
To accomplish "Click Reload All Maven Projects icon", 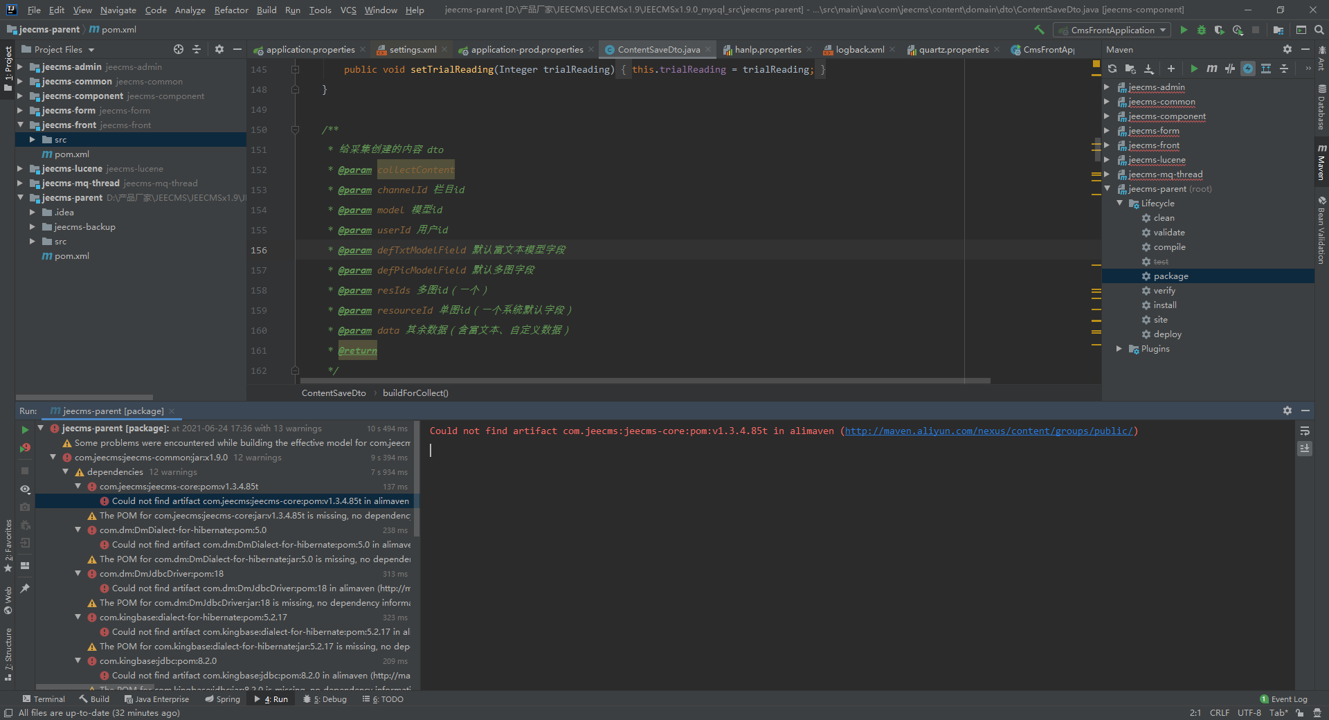I will 1112,69.
